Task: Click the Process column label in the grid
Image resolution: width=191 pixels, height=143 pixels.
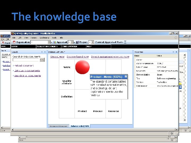Action: 98,111
